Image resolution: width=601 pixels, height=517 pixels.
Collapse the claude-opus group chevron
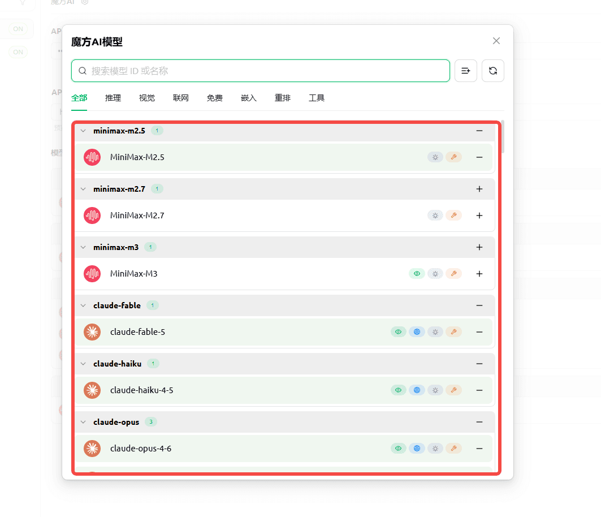(83, 423)
